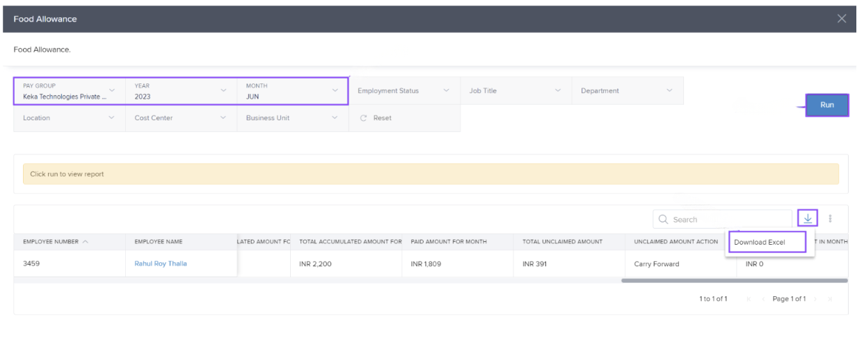Go to next page arrow in pagination
The image size is (864, 340).
point(815,299)
